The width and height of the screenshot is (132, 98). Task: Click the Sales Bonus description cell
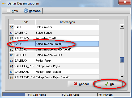pyautogui.click(x=67, y=33)
